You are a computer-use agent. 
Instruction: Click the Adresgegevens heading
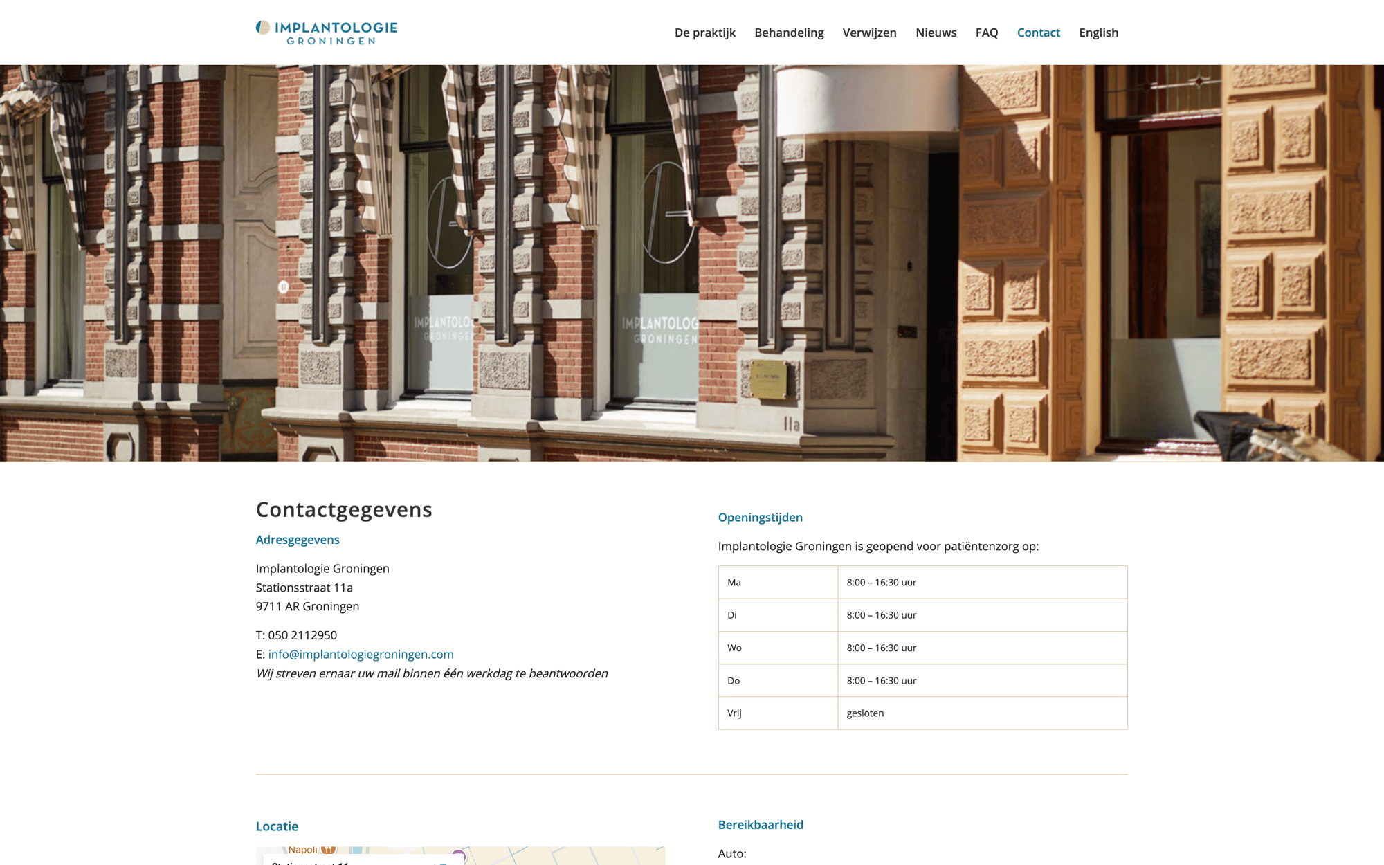click(x=298, y=540)
